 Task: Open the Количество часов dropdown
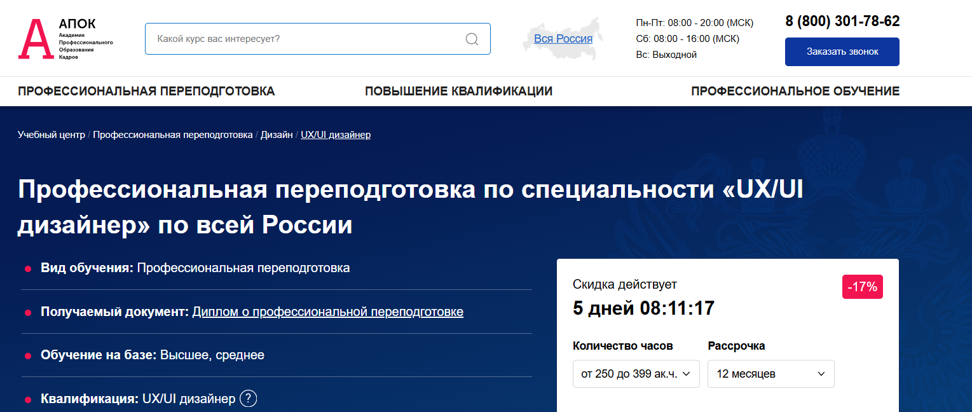point(636,374)
